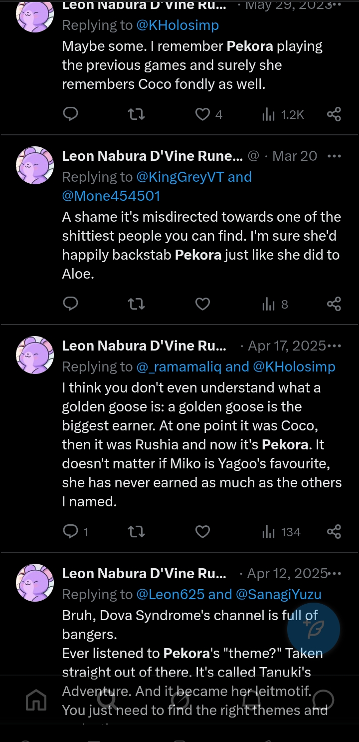The image size is (359, 742).
Task: Reply to the golden goose tweet
Action: point(71,532)
